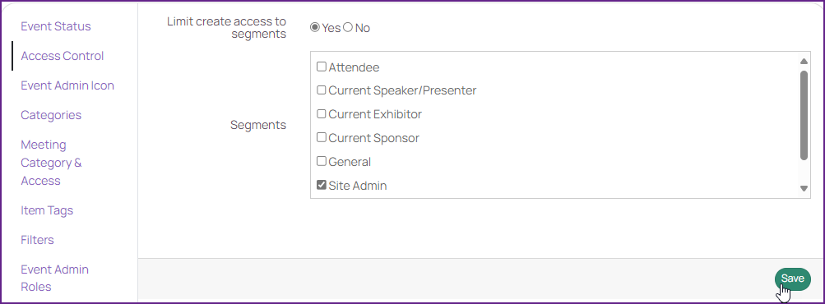This screenshot has width=825, height=304.
Task: Tick the Current Exhibitor checkbox
Action: click(x=321, y=113)
